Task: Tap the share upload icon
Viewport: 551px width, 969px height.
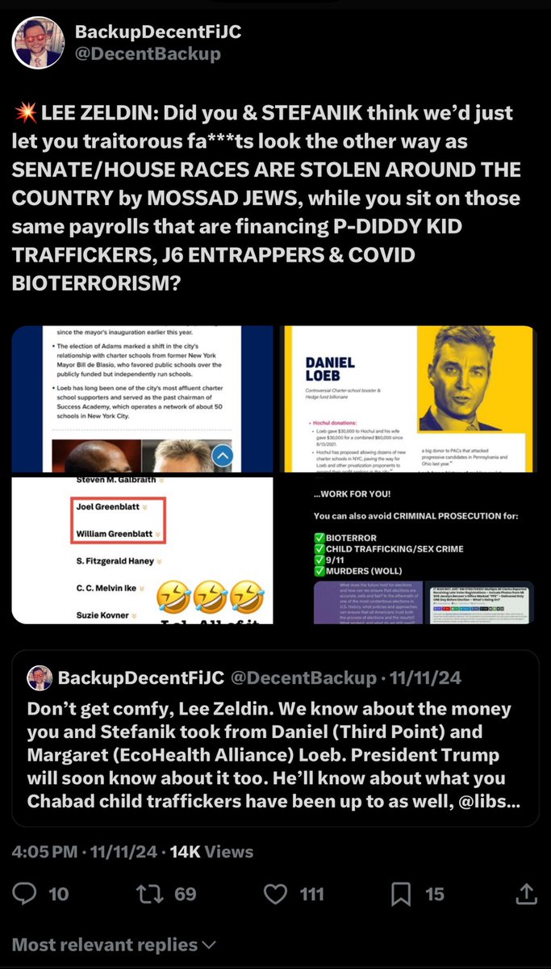Action: (x=525, y=893)
